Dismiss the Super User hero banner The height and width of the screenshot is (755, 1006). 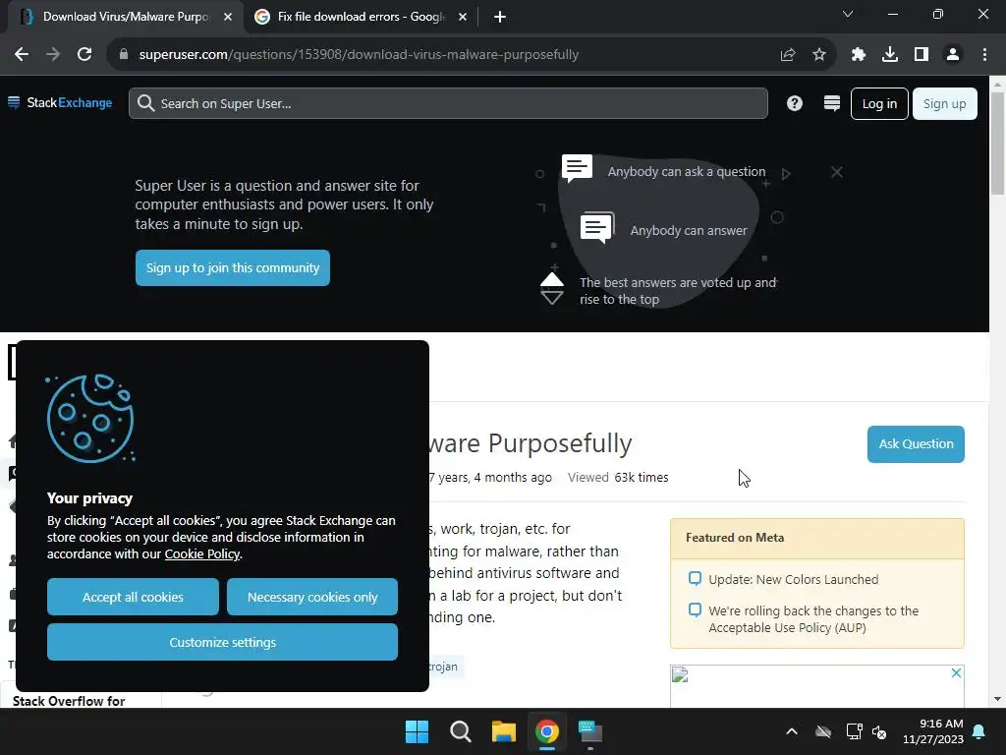click(837, 172)
